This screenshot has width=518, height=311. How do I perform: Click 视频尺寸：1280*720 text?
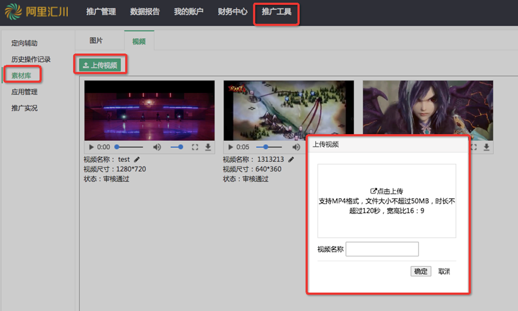pyautogui.click(x=115, y=169)
